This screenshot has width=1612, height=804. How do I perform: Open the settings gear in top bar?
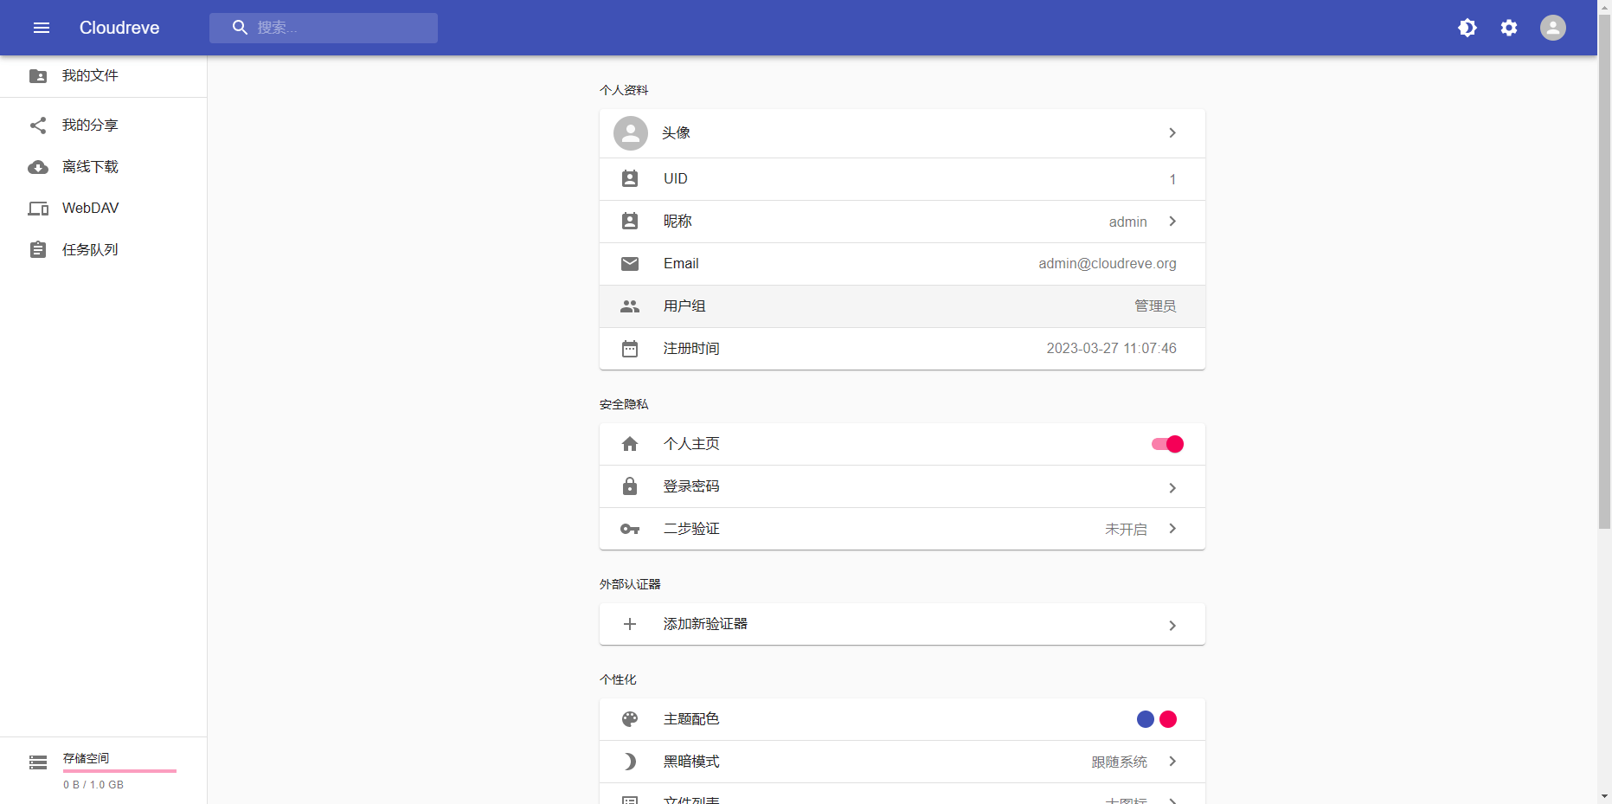point(1508,28)
